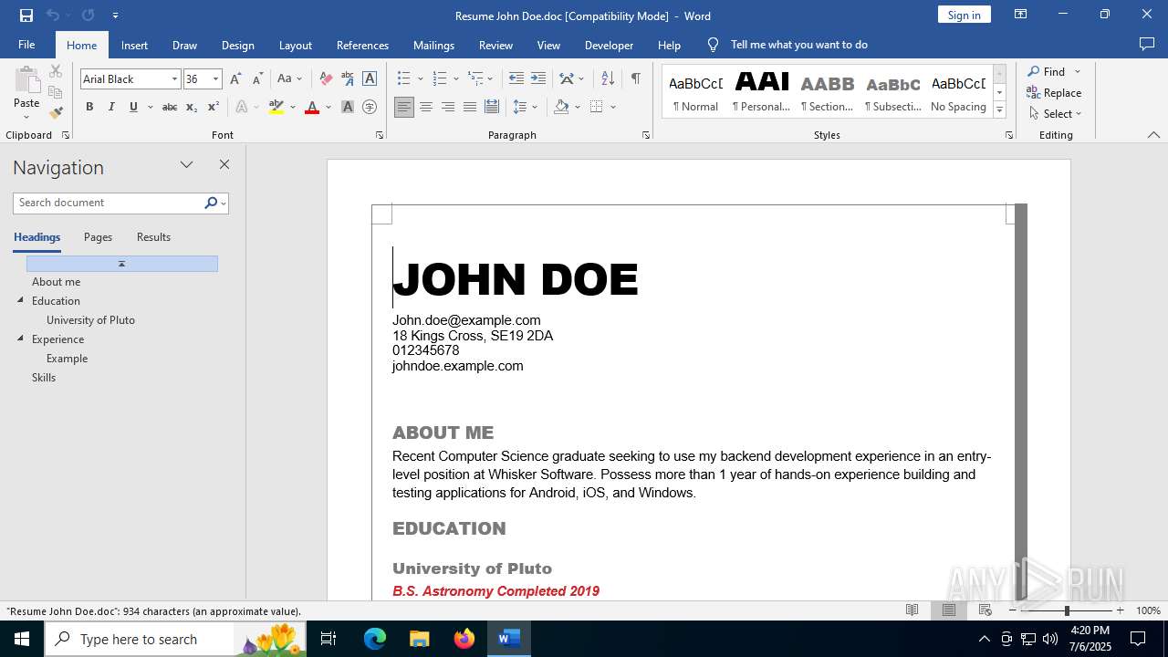1168x657 pixels.
Task: Open the font name dropdown
Action: pos(174,79)
